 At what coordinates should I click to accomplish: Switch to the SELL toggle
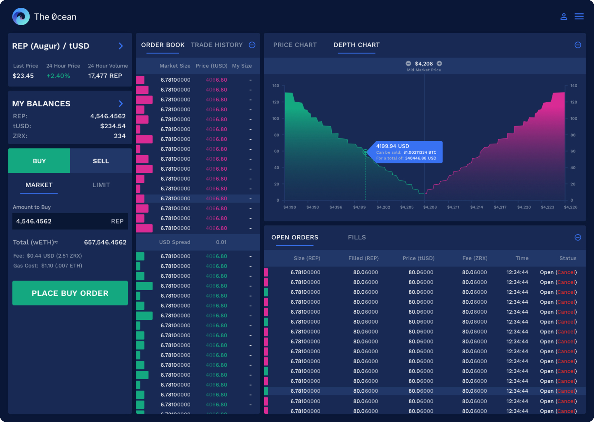point(101,161)
